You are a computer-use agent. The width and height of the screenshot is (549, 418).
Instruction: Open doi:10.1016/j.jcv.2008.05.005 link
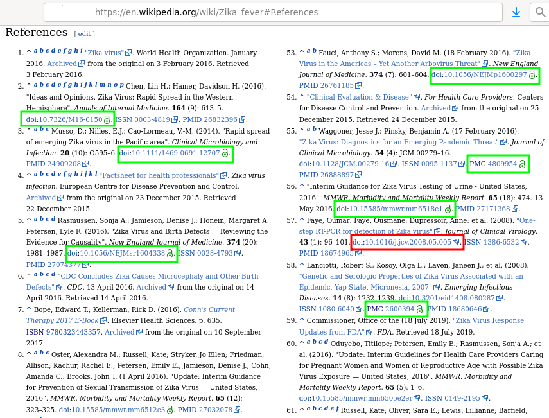click(x=402, y=242)
